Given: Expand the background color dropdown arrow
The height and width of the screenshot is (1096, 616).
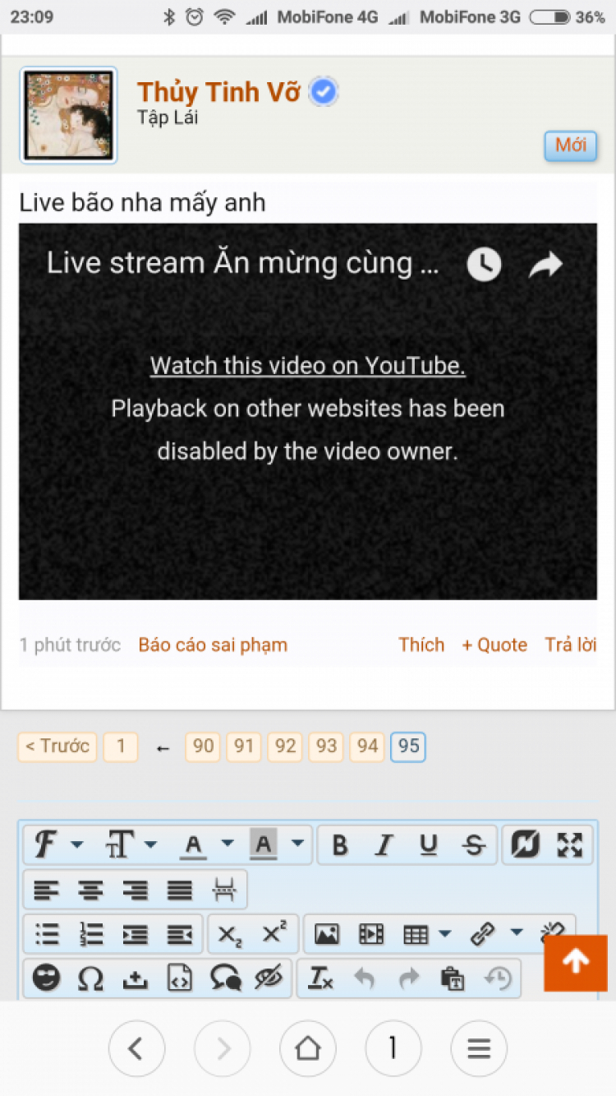Looking at the screenshot, I should [x=297, y=844].
